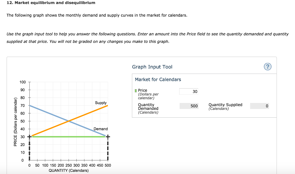295x174 pixels.
Task: Select the Quantity Demanded value field
Action: (x=189, y=106)
